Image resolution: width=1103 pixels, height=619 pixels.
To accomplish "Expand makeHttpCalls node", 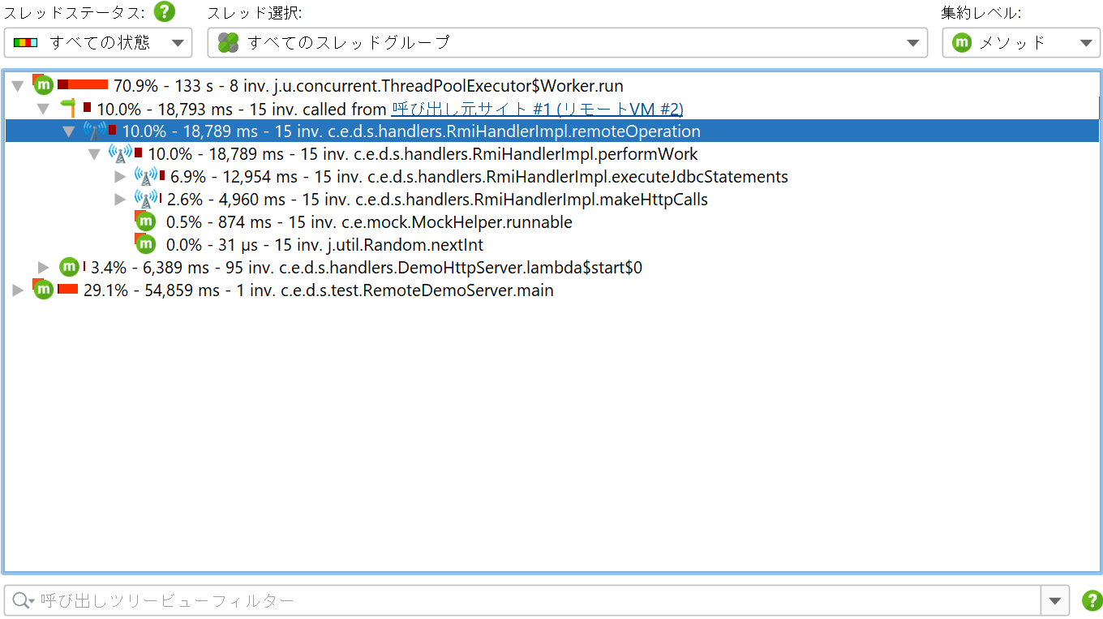I will tap(120, 200).
